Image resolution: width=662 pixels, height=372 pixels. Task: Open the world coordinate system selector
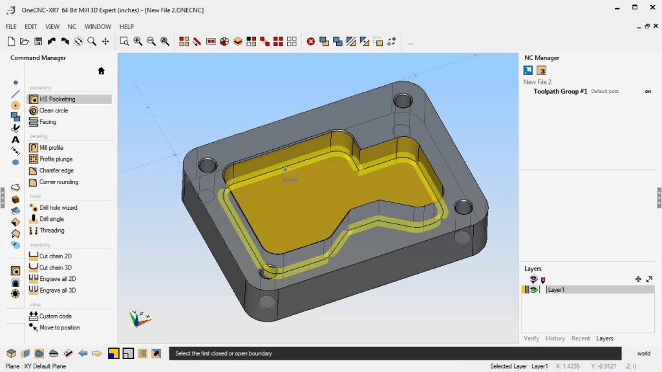643,353
